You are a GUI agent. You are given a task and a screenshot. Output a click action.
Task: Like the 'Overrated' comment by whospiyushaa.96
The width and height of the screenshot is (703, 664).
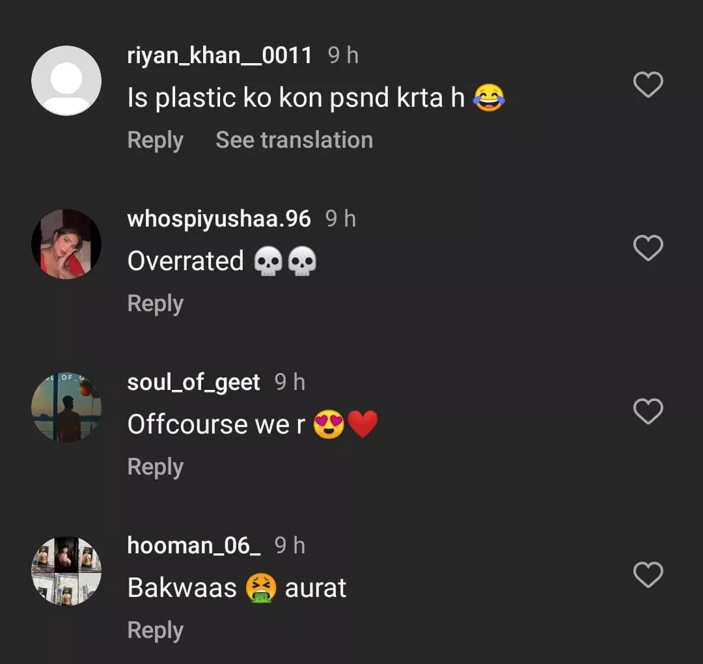point(648,249)
